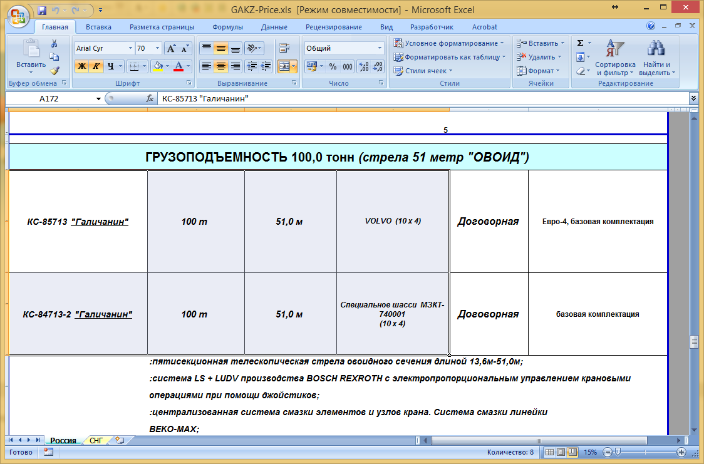The image size is (704, 464).
Task: Click the formula bar input field
Action: click(423, 98)
